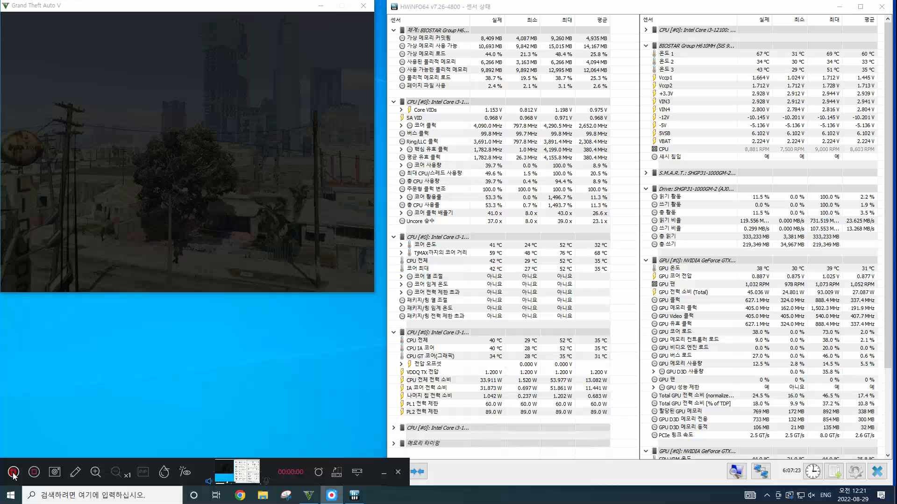Toggle the PIP picture-in-picture option
This screenshot has width=897, height=504.
(143, 472)
